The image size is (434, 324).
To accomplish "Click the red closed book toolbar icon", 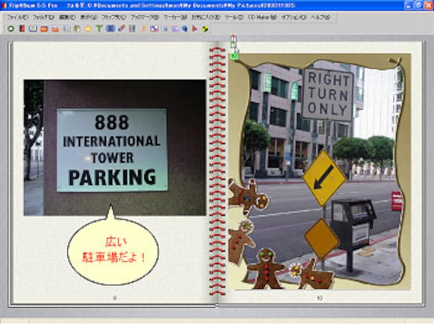I will click(22, 29).
